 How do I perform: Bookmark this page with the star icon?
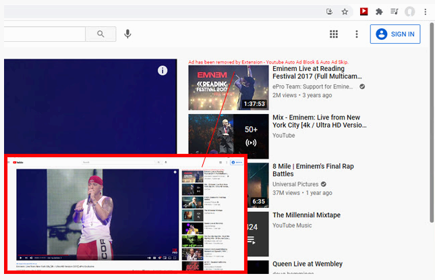tap(345, 11)
